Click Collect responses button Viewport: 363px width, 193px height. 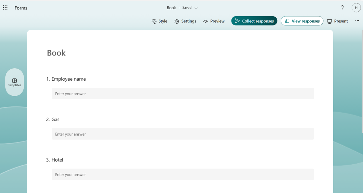[x=254, y=21]
